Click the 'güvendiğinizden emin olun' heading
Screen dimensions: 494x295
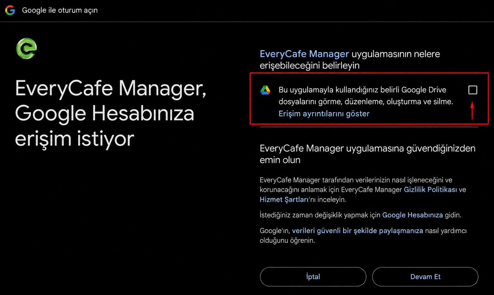pyautogui.click(x=367, y=154)
